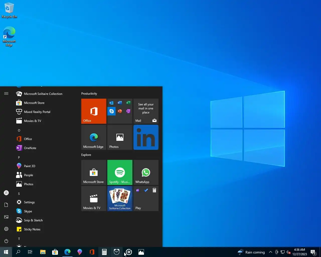Open Pictures from the Start rail
Screen dimensions: 321x257
click(6, 217)
